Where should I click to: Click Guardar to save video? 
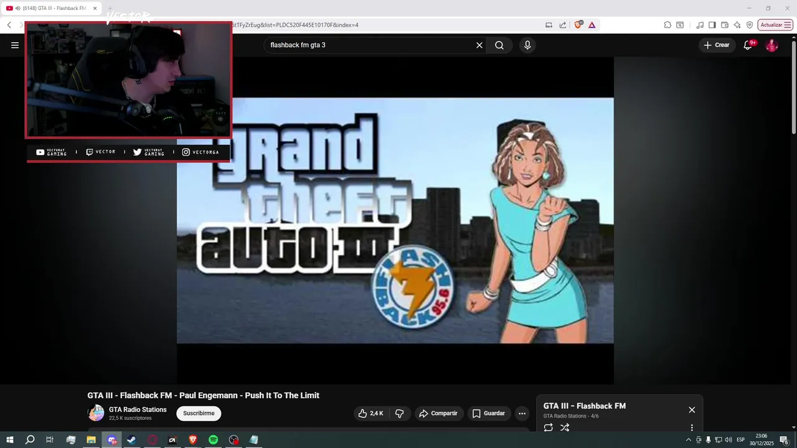489,413
